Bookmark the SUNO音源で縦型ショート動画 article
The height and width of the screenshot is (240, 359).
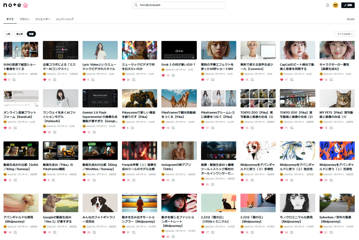(x=14, y=80)
